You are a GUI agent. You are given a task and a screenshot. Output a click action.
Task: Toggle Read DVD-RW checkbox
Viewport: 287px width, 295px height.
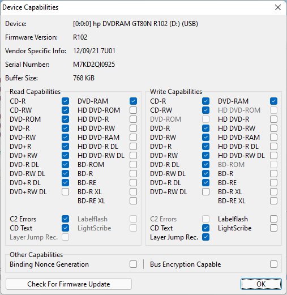(65, 137)
